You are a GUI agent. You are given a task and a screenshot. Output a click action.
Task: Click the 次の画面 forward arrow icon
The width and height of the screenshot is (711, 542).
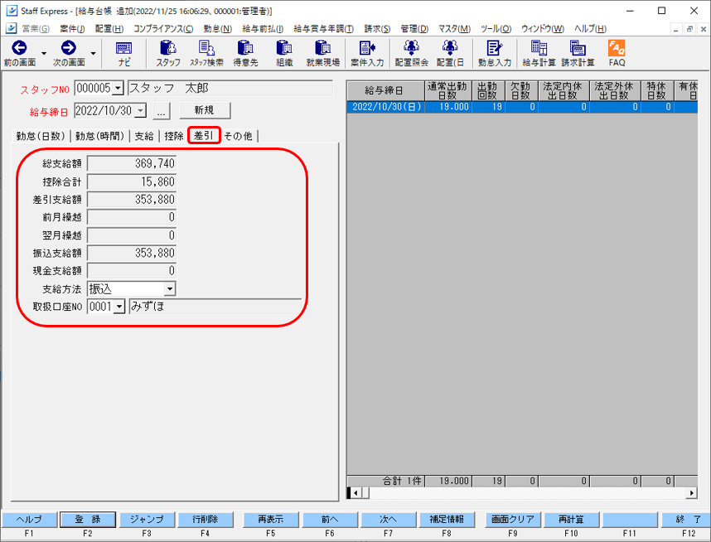tap(69, 49)
